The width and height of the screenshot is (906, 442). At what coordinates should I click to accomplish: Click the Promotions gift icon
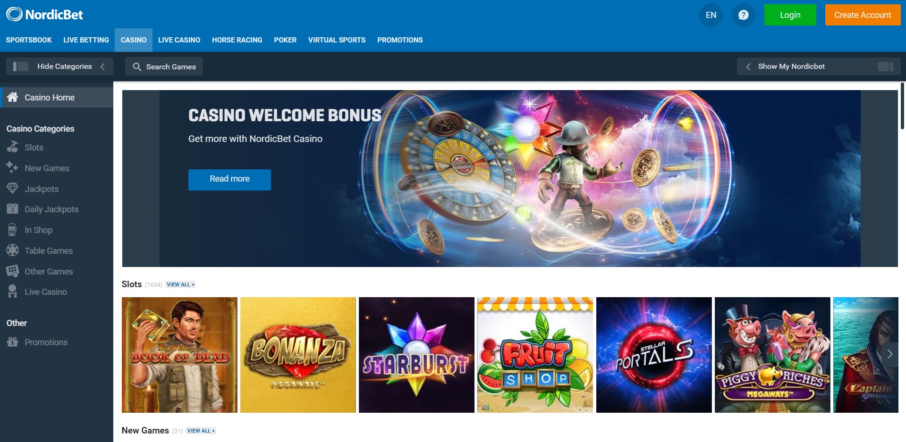coord(13,342)
